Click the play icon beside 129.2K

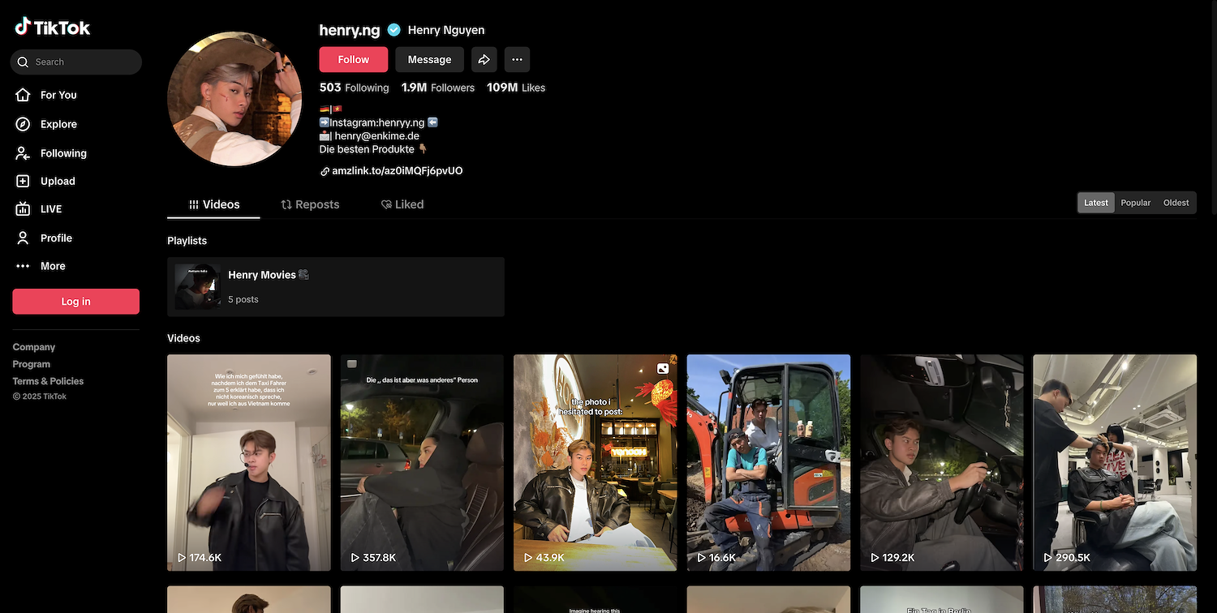coord(875,558)
